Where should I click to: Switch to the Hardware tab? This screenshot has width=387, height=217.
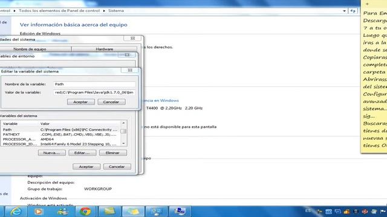click(x=105, y=49)
